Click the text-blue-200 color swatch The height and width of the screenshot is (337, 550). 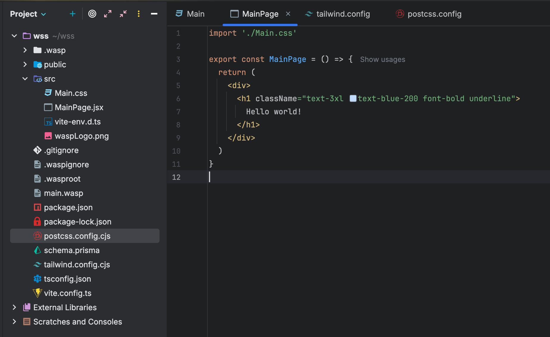pyautogui.click(x=353, y=99)
